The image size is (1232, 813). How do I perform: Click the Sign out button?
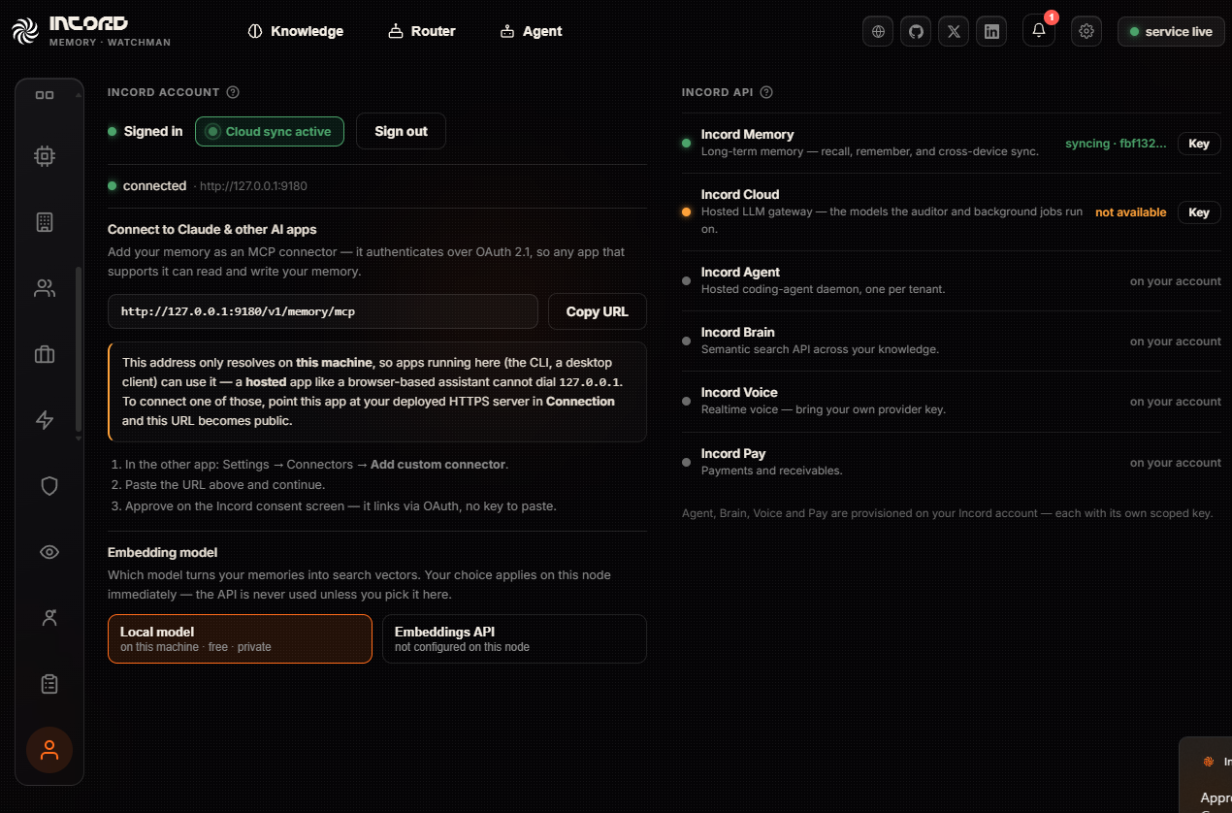coord(401,131)
